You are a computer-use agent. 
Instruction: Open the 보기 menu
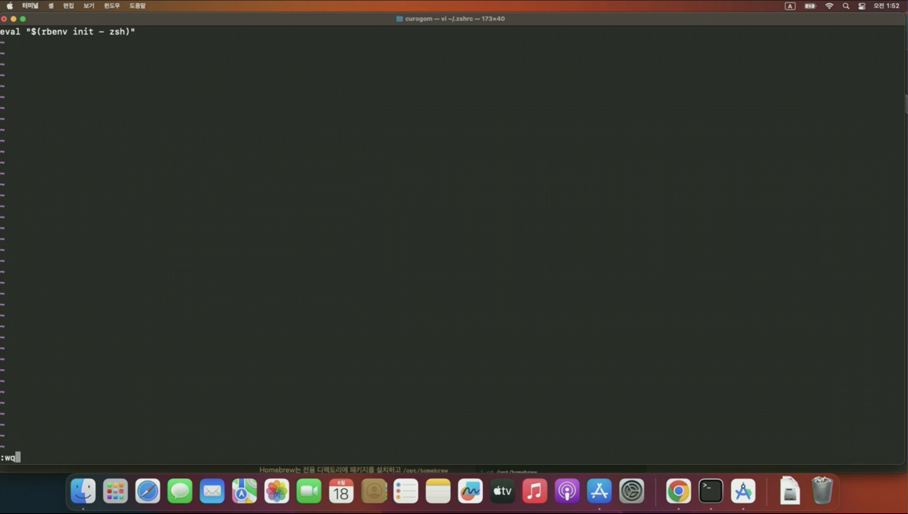[x=89, y=6]
